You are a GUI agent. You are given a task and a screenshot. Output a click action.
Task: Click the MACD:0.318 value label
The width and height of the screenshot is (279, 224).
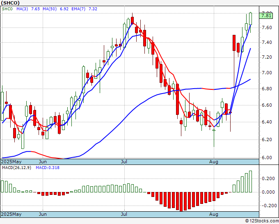tap(48, 168)
